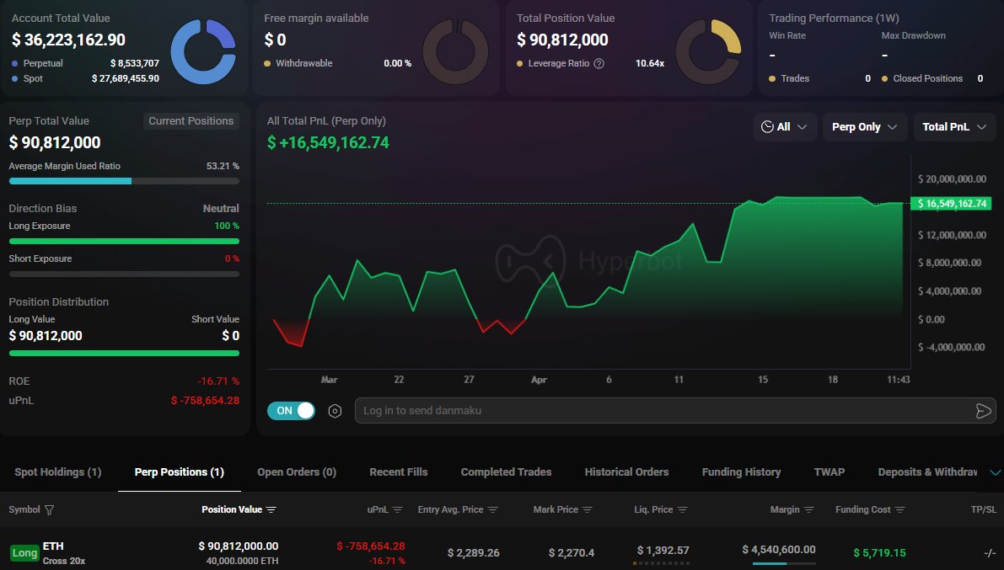1004x570 pixels.
Task: Click the Current Positions button
Action: click(191, 121)
